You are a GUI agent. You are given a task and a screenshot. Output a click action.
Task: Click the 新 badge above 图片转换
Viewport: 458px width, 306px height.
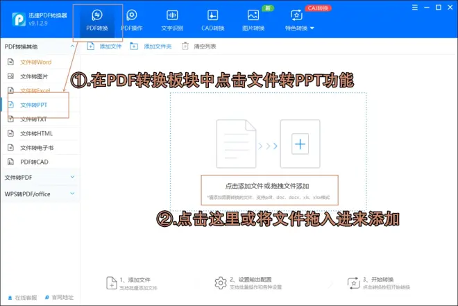pyautogui.click(x=268, y=8)
